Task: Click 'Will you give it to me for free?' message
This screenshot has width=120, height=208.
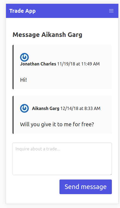Action: point(57,124)
